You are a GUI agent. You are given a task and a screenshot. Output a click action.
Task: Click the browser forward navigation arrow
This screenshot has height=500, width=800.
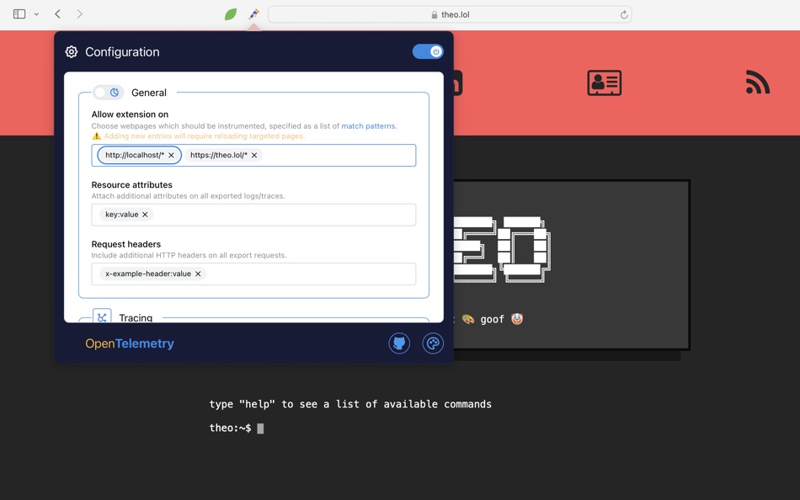78,13
